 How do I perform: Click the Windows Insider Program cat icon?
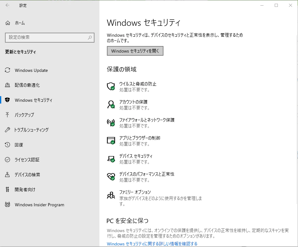[x=7, y=205]
